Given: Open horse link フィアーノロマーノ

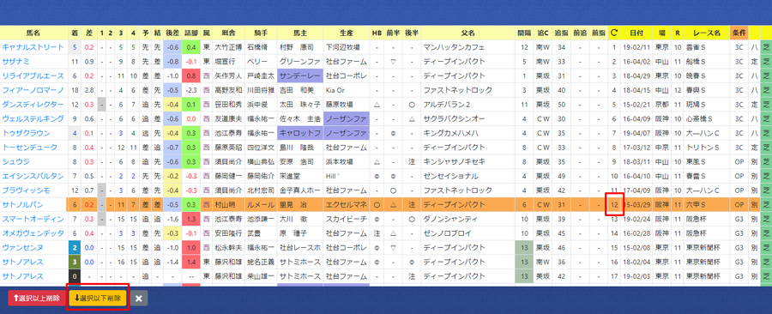Looking at the screenshot, I should pos(33,90).
